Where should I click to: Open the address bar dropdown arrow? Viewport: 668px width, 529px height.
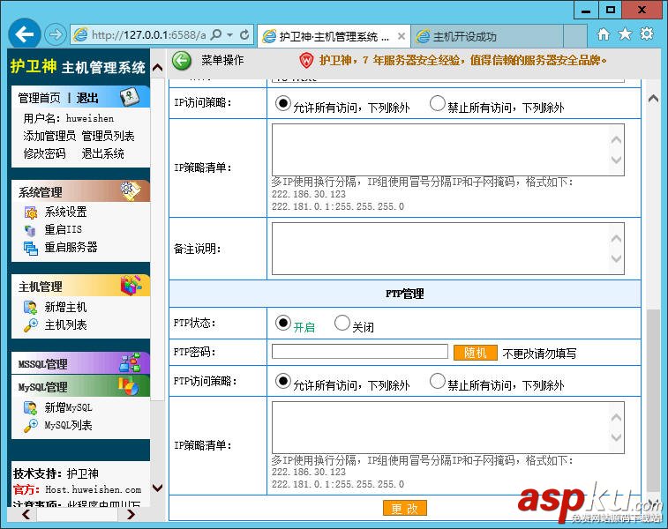(230, 35)
